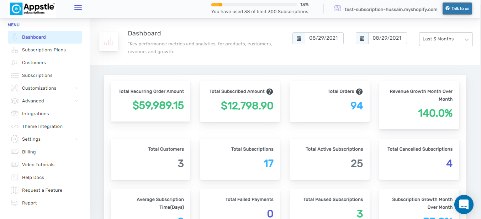Screen dimensions: 481x219
Task: Click the subscriptions usage progress bar
Action: pos(254,5)
